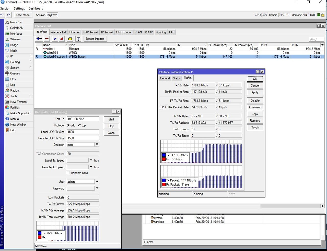Viewport: 327px width, 251px height.
Task: Select the ether1 interface row
Action: (x=180, y=49)
